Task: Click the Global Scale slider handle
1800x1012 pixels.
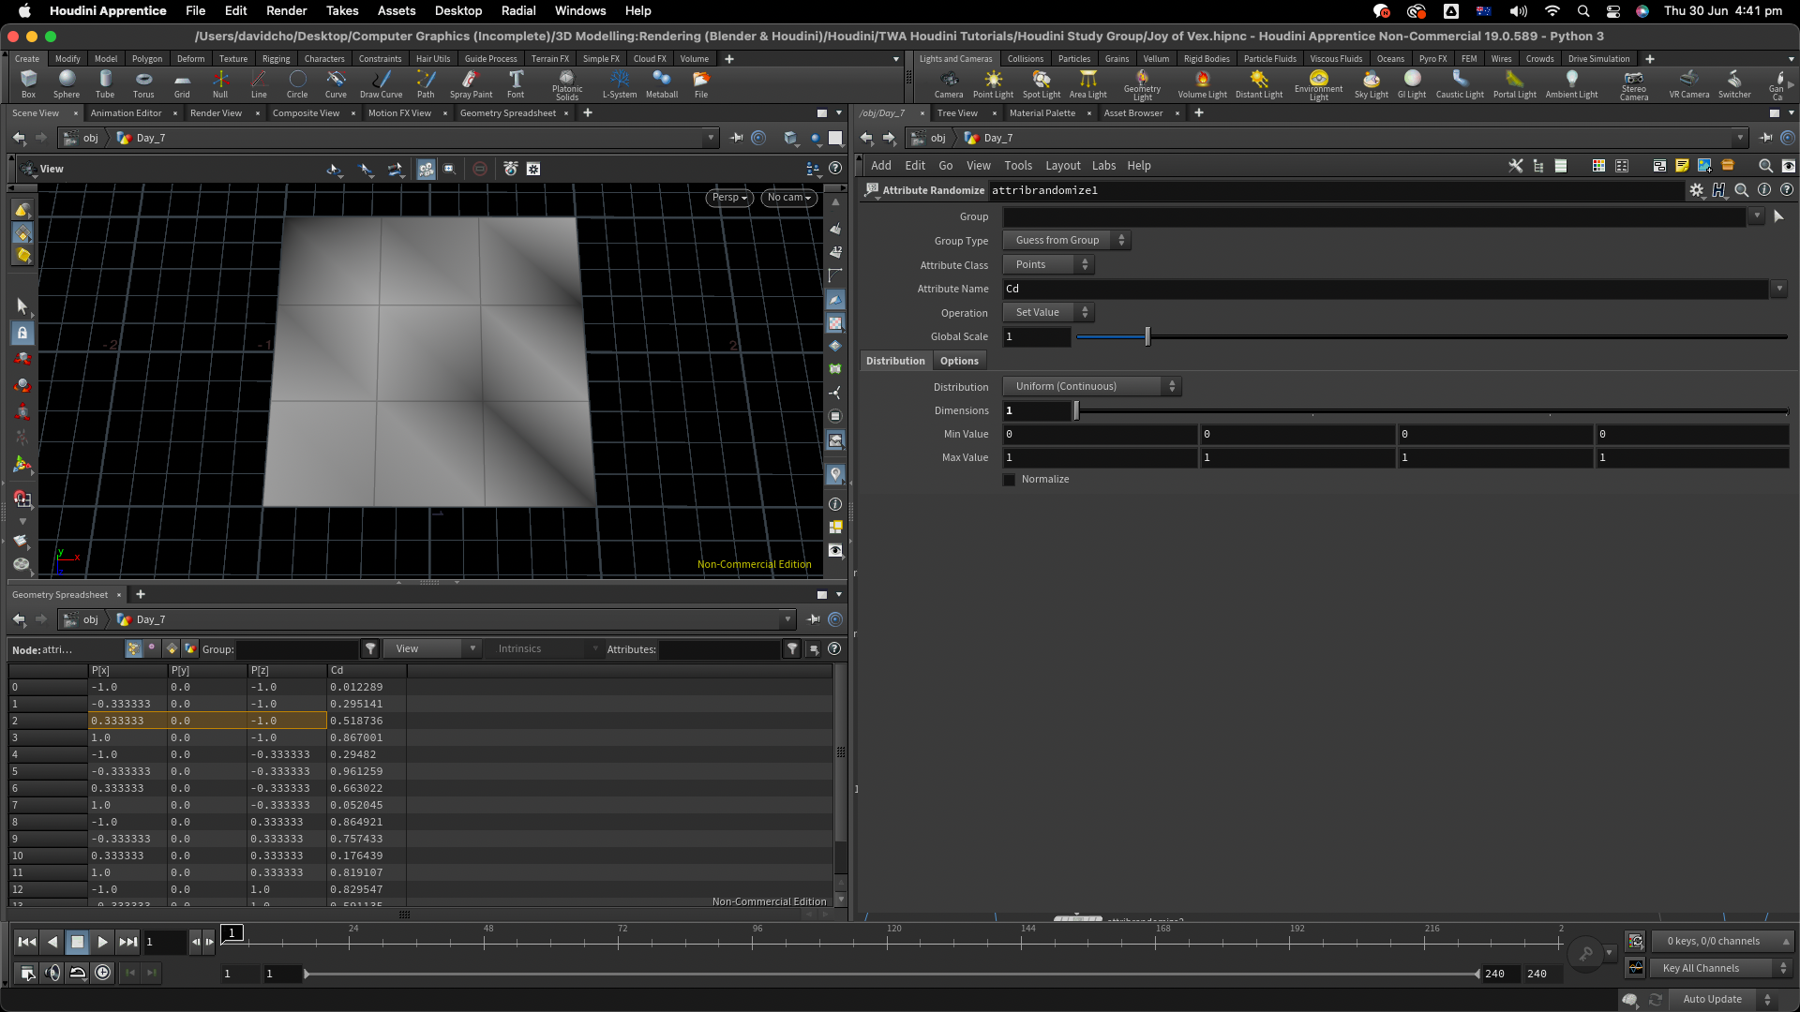Action: (x=1147, y=336)
